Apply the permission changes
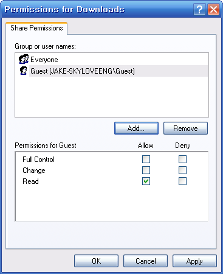This screenshot has height=274, width=223. 194,261
